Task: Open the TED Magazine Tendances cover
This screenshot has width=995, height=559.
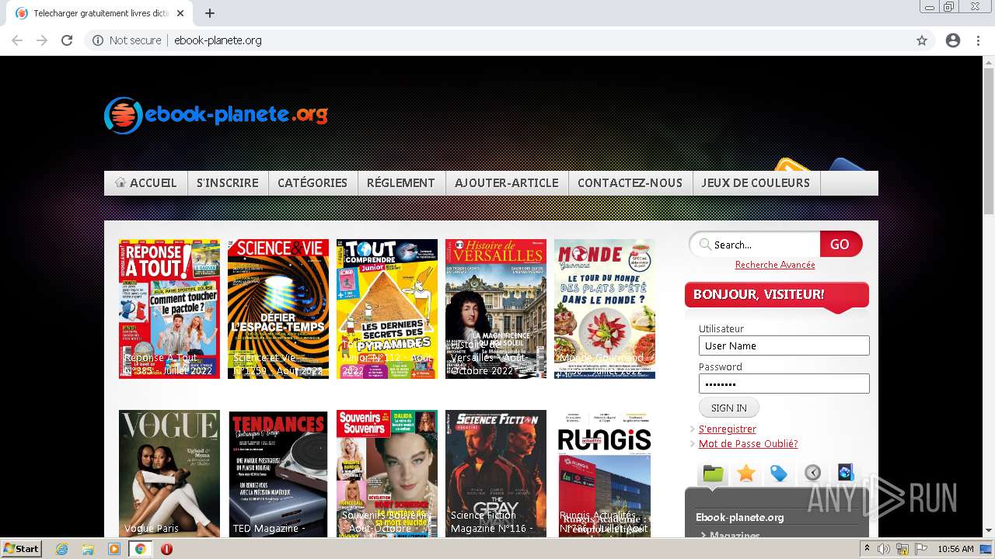Action: (x=278, y=474)
